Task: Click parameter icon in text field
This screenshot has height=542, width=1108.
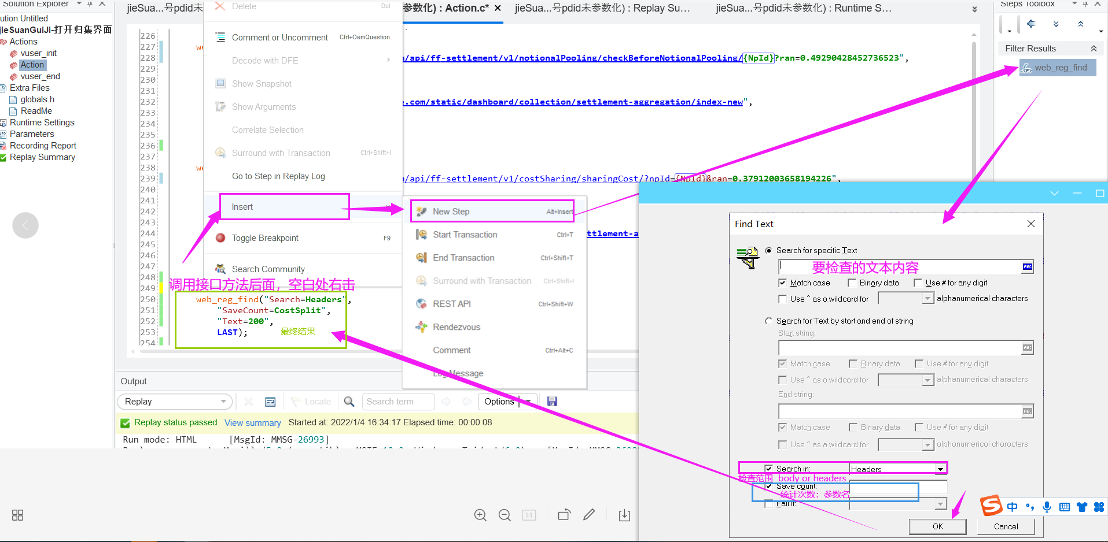Action: click(x=1028, y=267)
